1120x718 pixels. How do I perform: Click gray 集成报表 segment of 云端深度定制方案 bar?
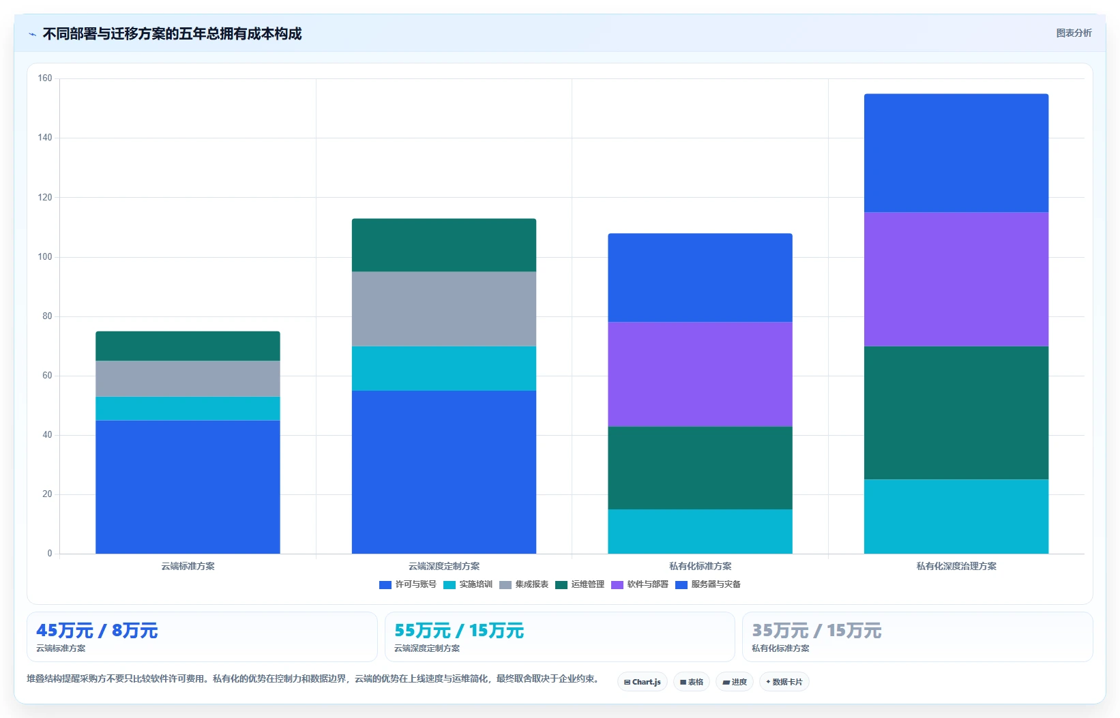point(444,309)
